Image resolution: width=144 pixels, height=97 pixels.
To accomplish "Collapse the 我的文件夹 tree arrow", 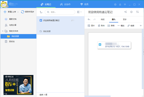I will 3,31.
